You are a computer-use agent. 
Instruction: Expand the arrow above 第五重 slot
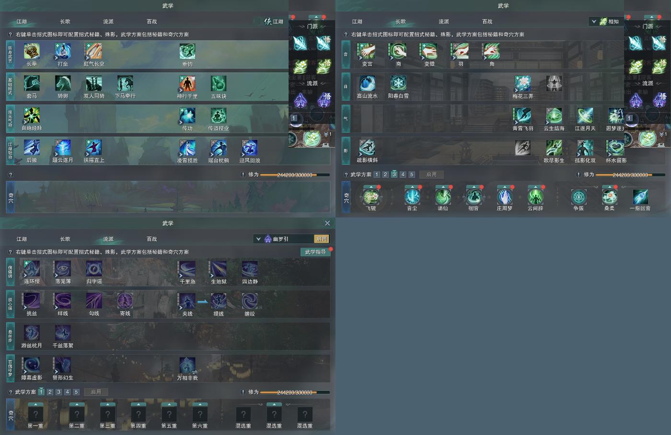coord(169,404)
